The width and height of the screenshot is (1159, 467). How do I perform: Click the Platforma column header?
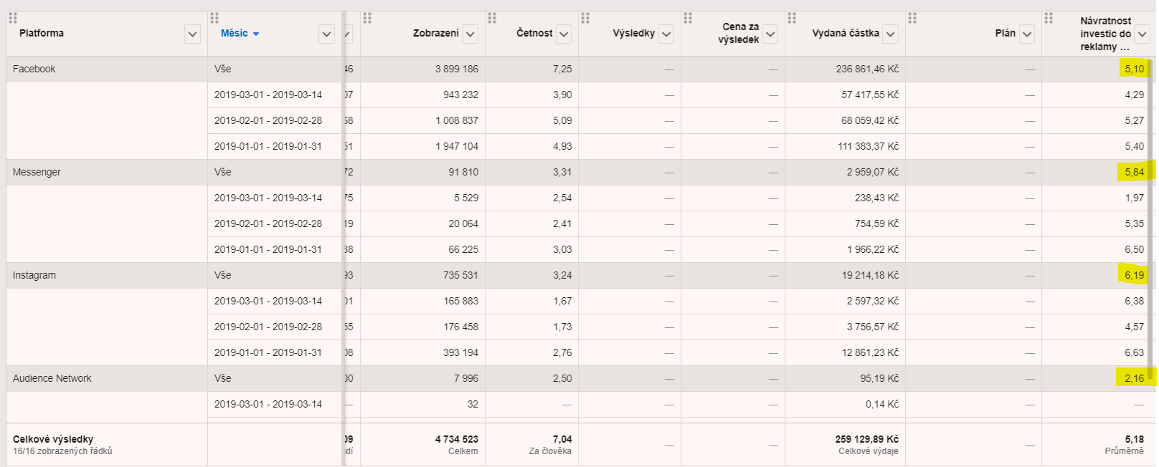(x=42, y=33)
